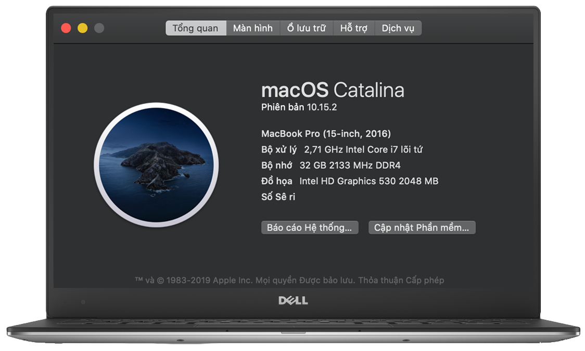Select the Hỗ trợ tab
Viewport: 585px width, 351px height.
point(354,28)
